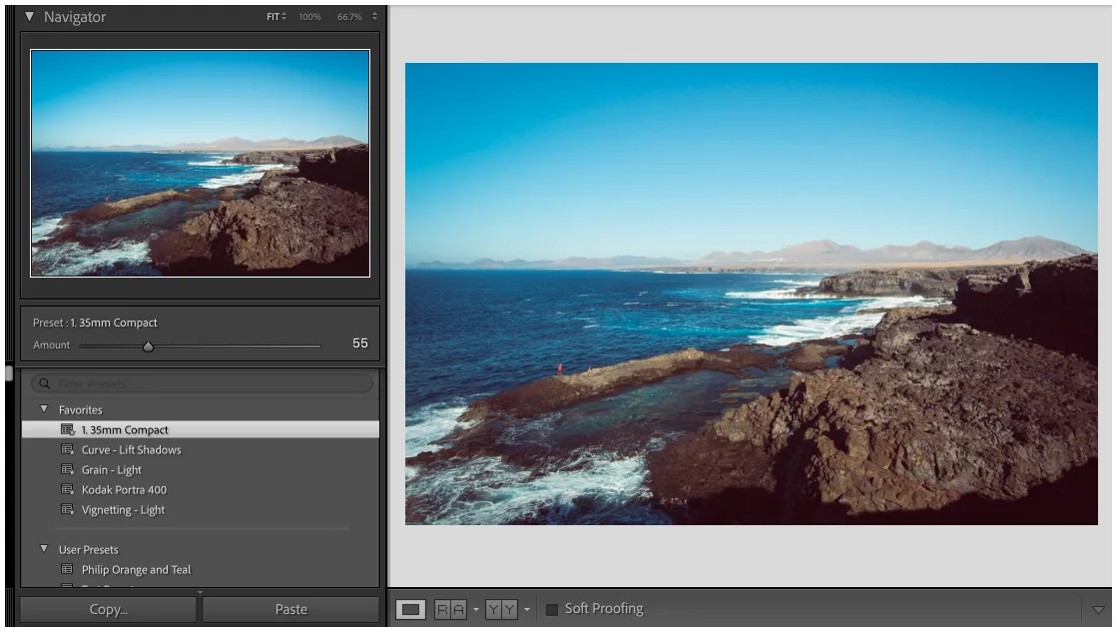Click the Navigator preview thumbnail

pyautogui.click(x=201, y=163)
